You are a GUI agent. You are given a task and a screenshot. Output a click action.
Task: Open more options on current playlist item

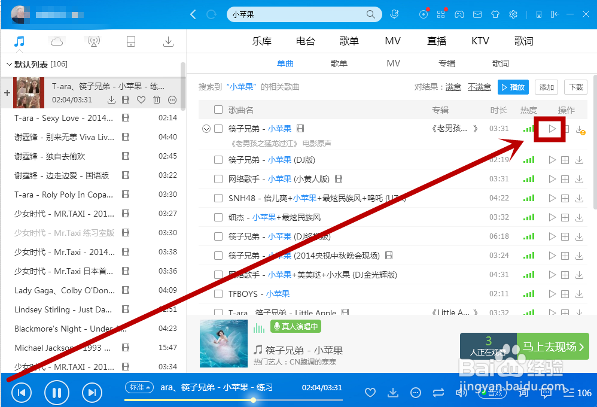[x=172, y=100]
